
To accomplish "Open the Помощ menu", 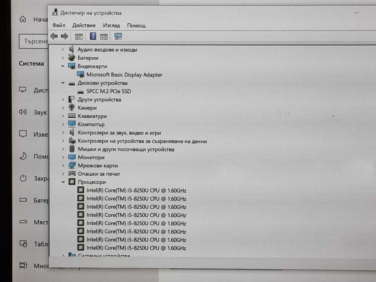I will pyautogui.click(x=136, y=25).
